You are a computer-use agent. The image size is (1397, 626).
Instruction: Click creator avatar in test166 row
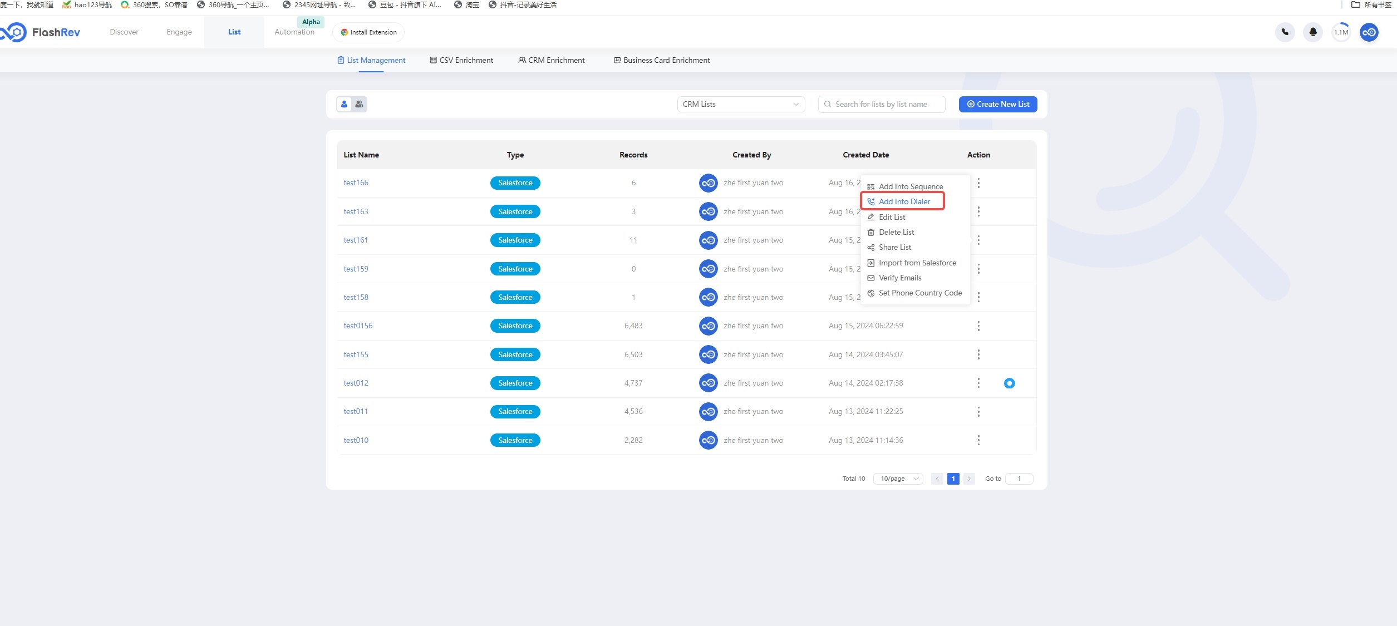pos(708,183)
